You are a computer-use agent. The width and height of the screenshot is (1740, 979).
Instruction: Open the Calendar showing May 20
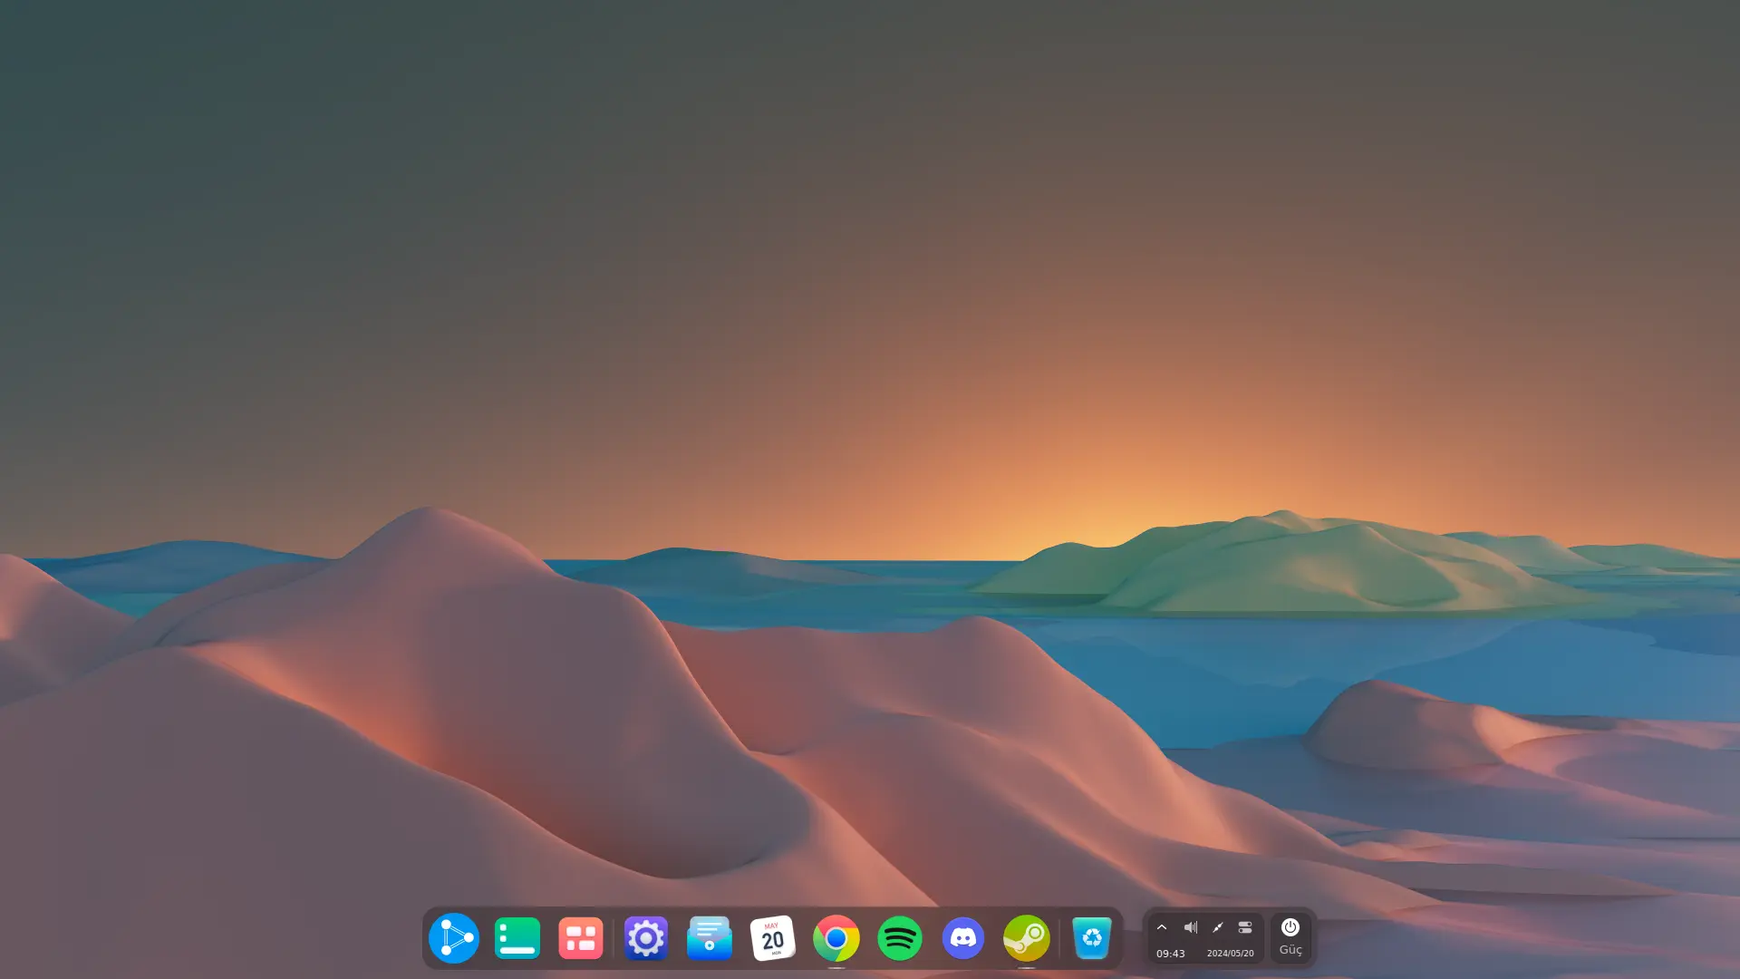pyautogui.click(x=773, y=938)
